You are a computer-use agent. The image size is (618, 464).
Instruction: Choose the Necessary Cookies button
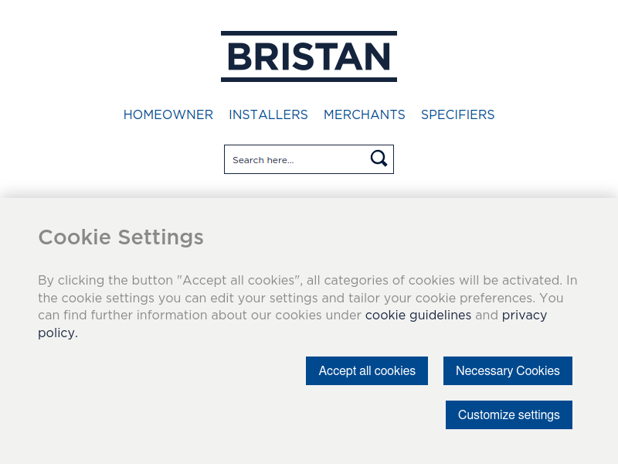click(x=508, y=371)
